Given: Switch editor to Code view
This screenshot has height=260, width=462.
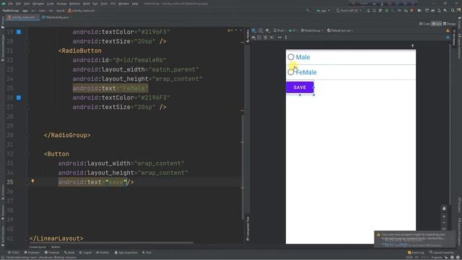Looking at the screenshot, I should [424, 24].
